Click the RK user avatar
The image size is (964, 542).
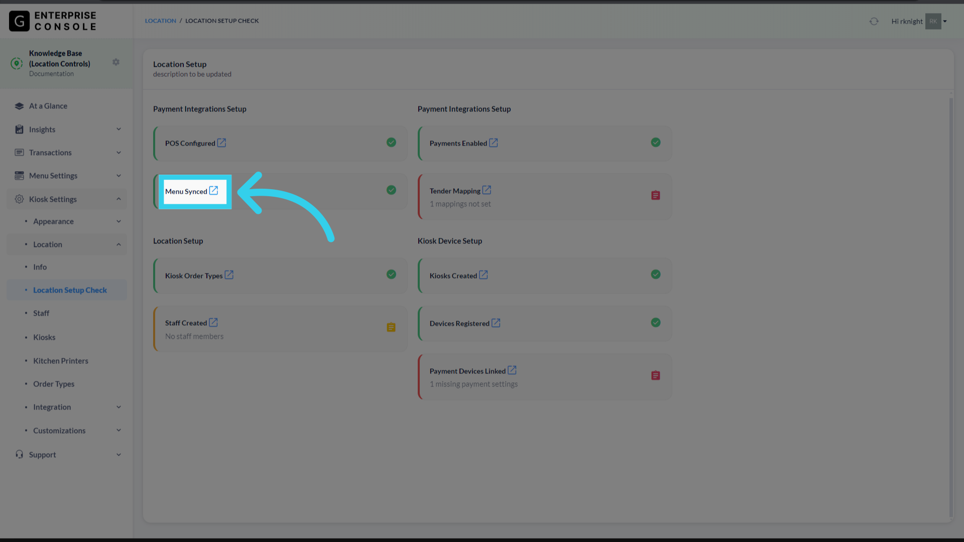tap(933, 21)
